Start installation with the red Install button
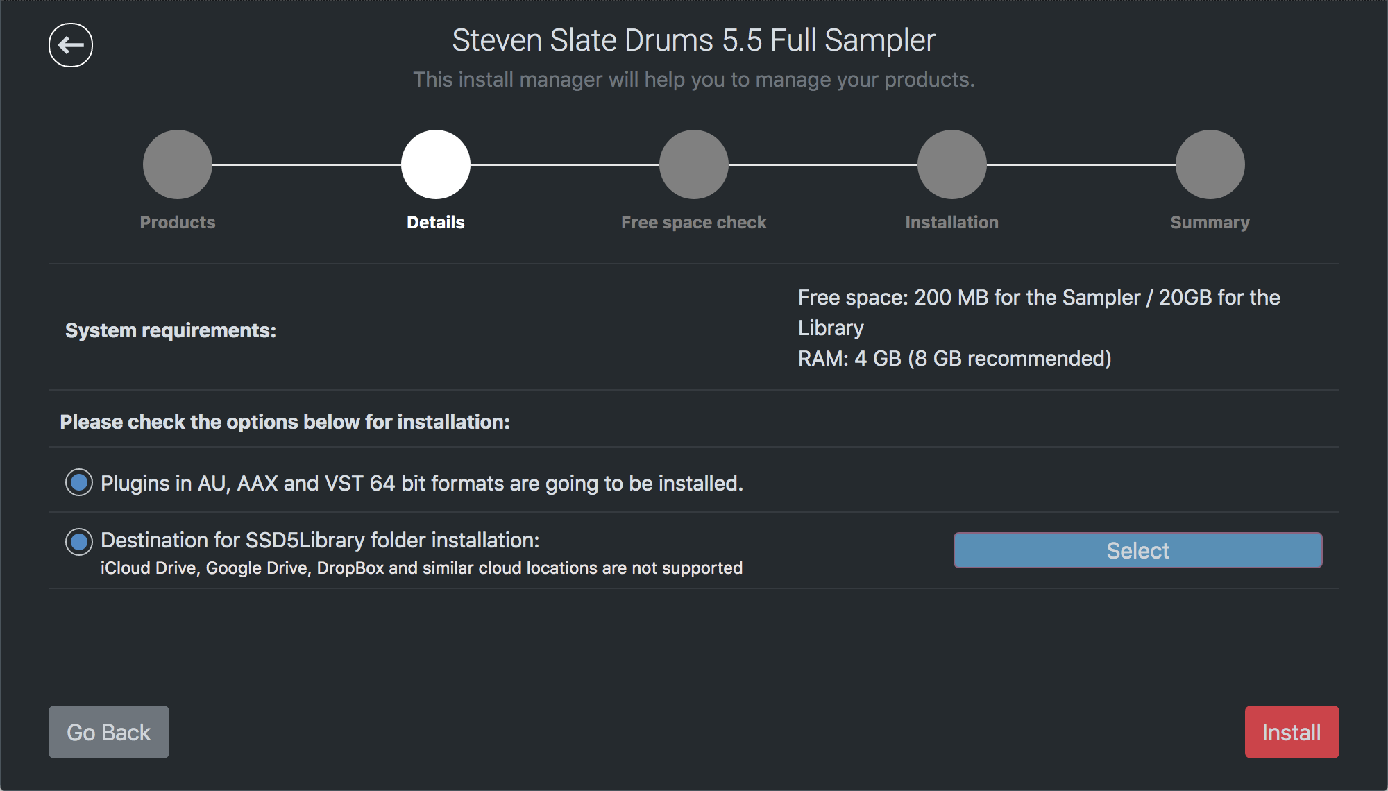The height and width of the screenshot is (791, 1388). click(x=1292, y=732)
